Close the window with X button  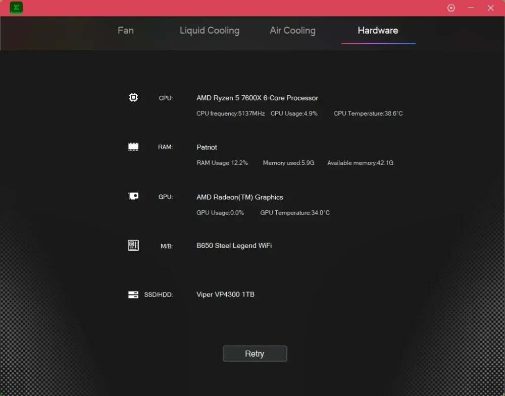pos(490,8)
